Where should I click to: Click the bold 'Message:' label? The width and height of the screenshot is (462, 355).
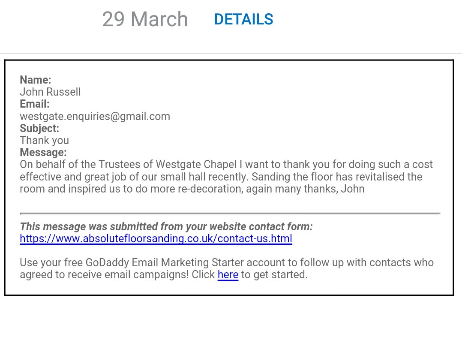click(43, 153)
